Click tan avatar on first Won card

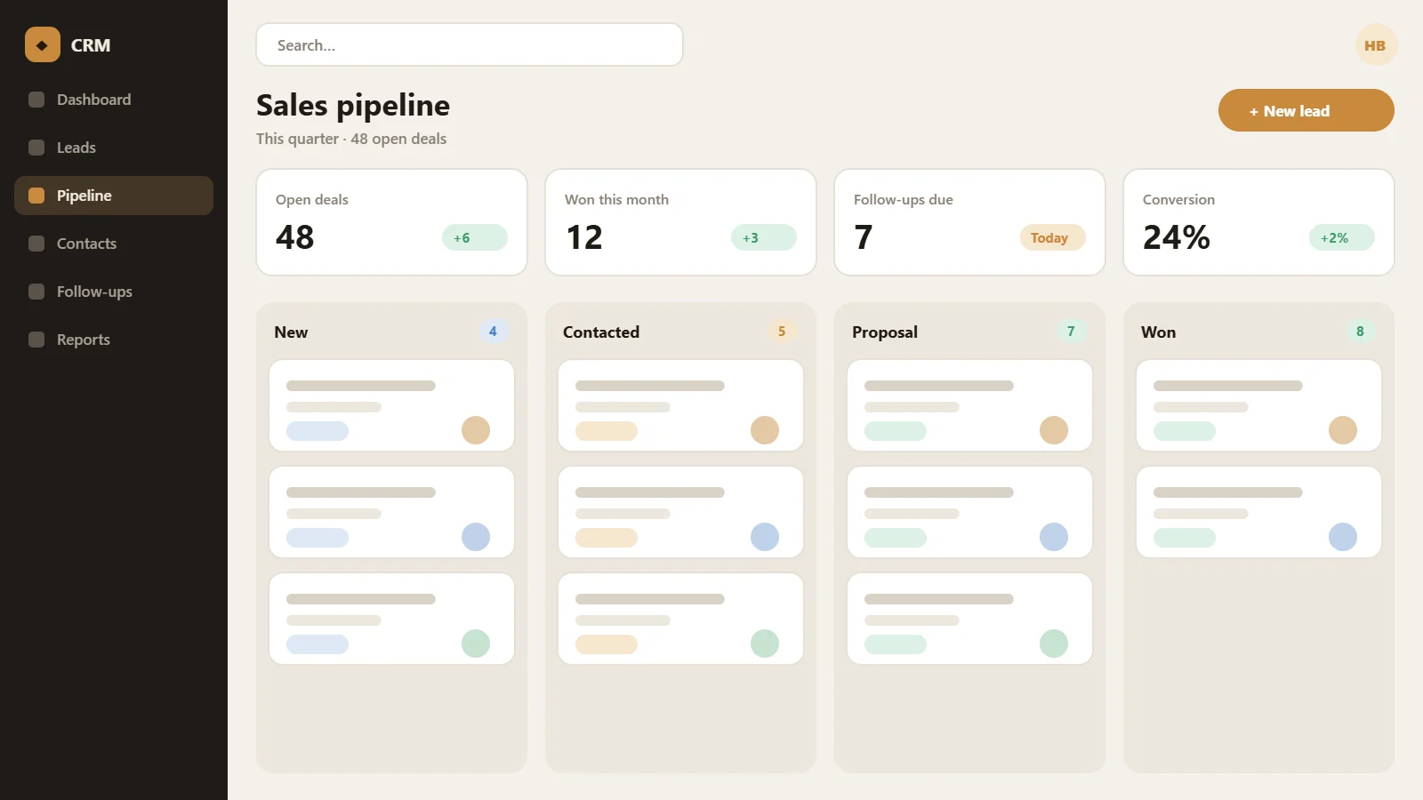[x=1343, y=430]
